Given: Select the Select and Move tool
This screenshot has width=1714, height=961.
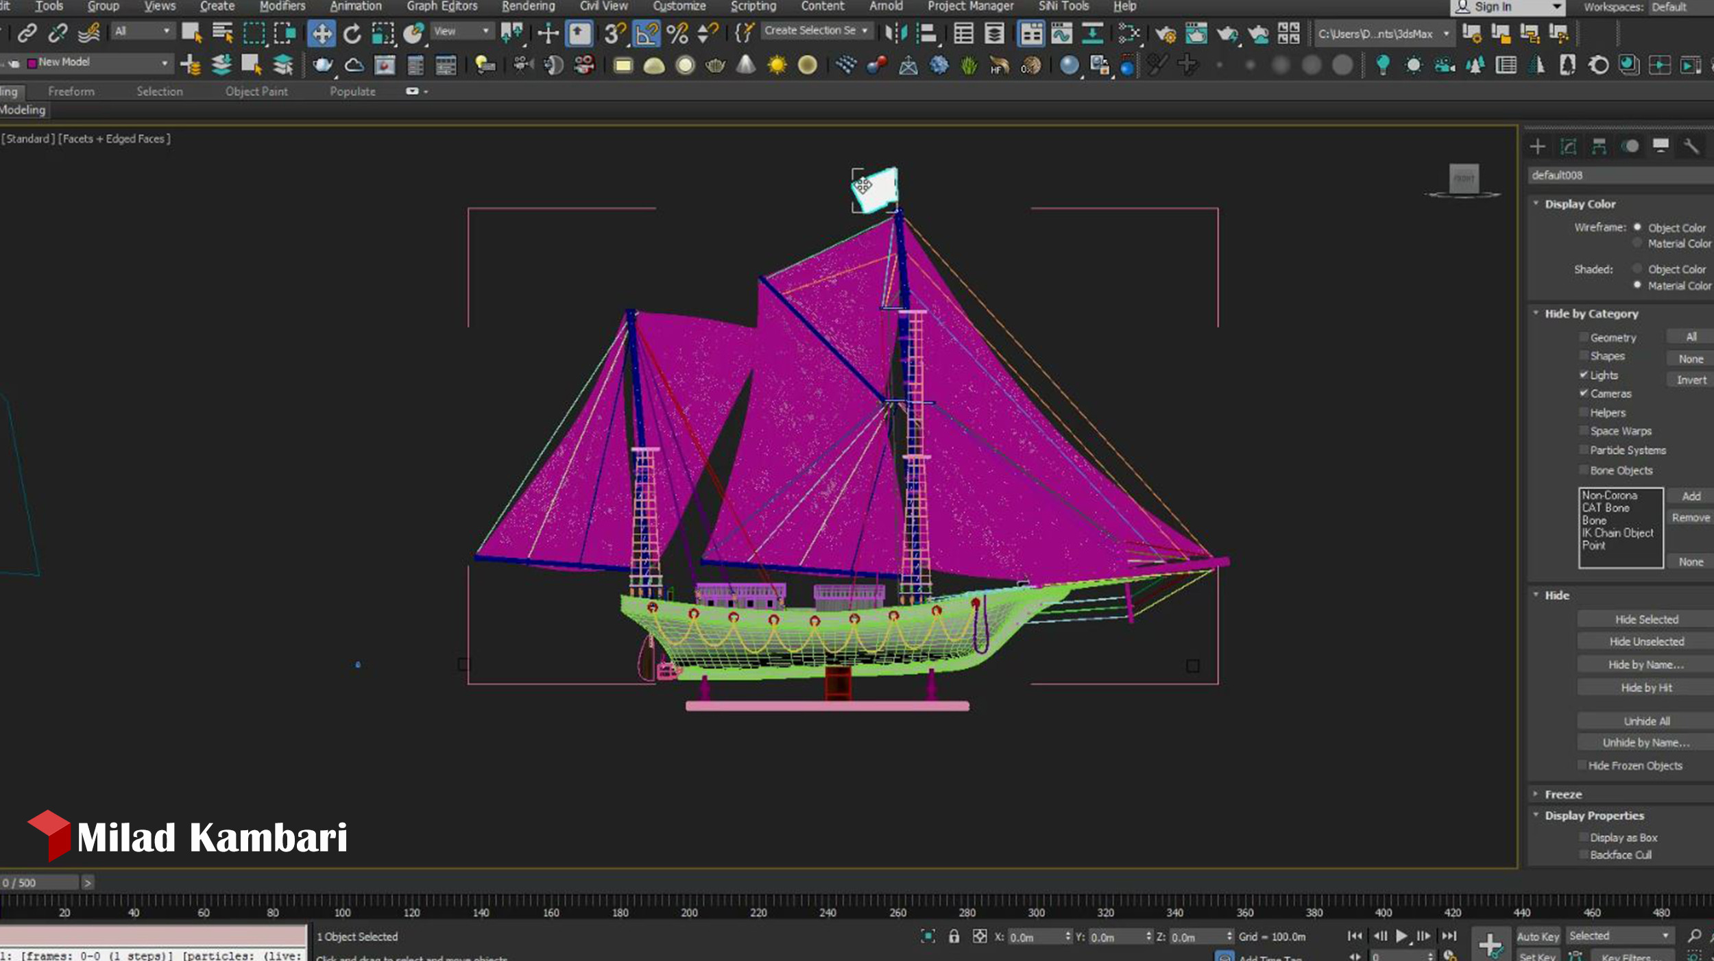Looking at the screenshot, I should [322, 32].
